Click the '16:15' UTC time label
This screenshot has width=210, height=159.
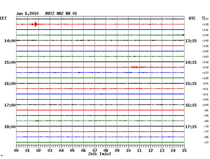tap(191, 105)
